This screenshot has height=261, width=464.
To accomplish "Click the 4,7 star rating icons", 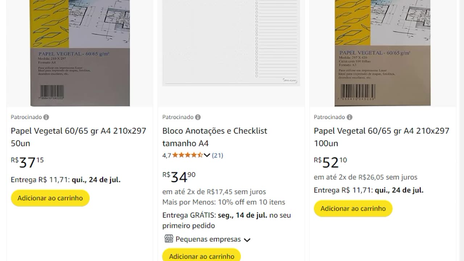I will 187,155.
